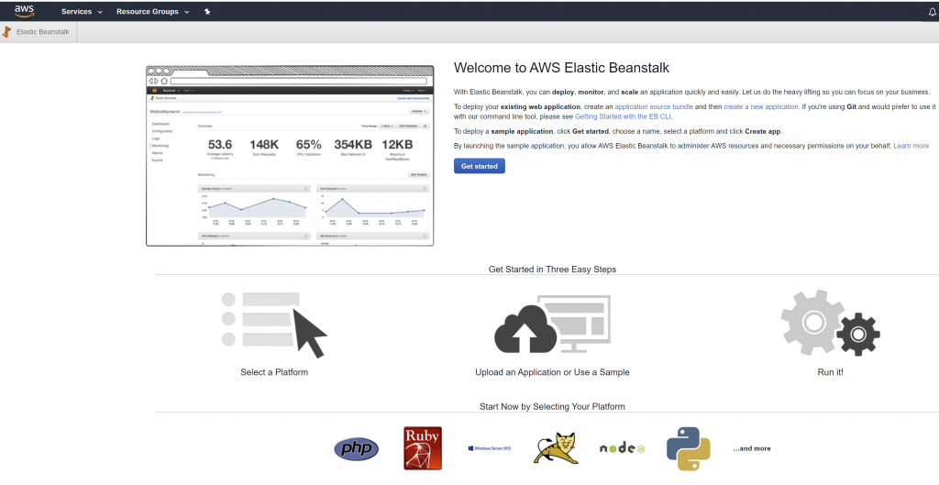Open the Elastic Beanstalk breadcrumb tab
The width and height of the screenshot is (939, 485).
pyautogui.click(x=42, y=32)
